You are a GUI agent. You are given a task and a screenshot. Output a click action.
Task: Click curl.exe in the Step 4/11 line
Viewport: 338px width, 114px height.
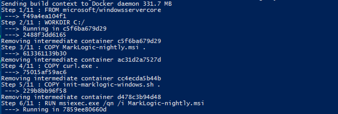pos(78,66)
